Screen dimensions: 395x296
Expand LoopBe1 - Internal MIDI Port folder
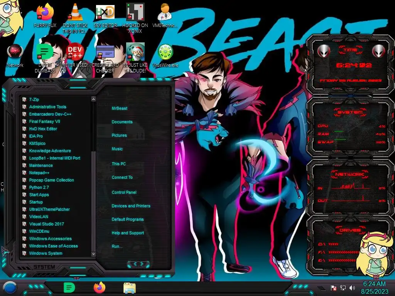click(x=55, y=158)
